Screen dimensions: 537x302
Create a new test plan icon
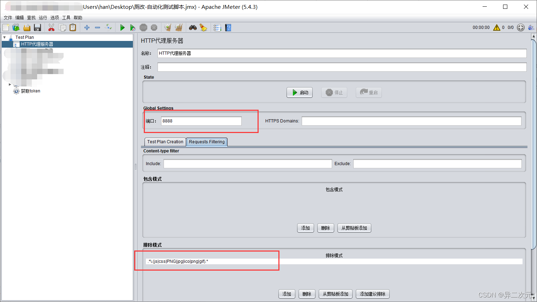pos(6,28)
